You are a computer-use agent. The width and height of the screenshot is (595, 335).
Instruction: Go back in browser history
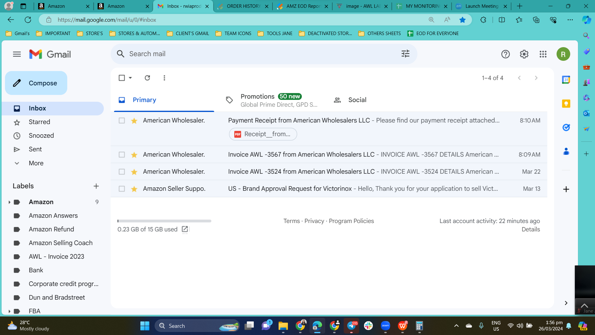(x=11, y=20)
